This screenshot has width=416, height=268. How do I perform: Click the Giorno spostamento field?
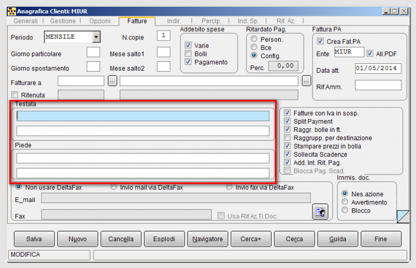[94, 66]
